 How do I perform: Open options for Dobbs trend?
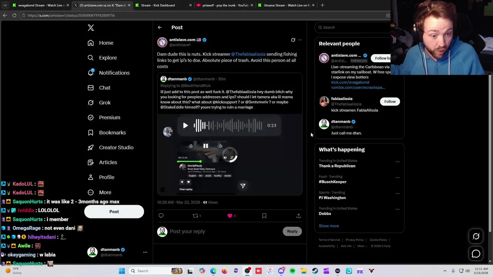(x=397, y=209)
